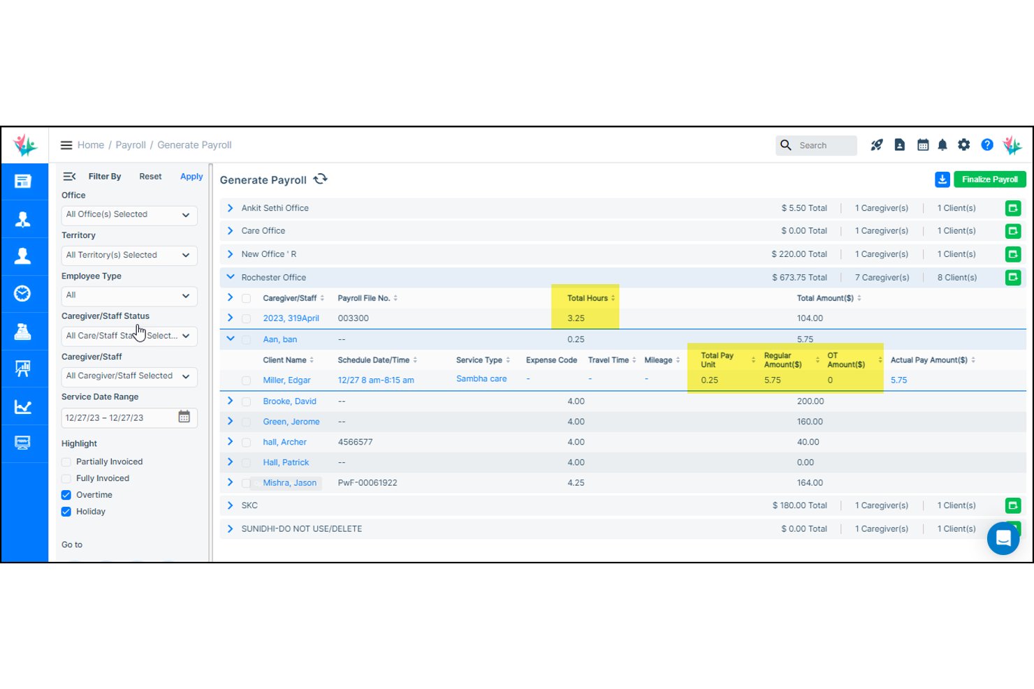Download payroll using the blue download icon
Viewport: 1034px width, 689px height.
(942, 179)
